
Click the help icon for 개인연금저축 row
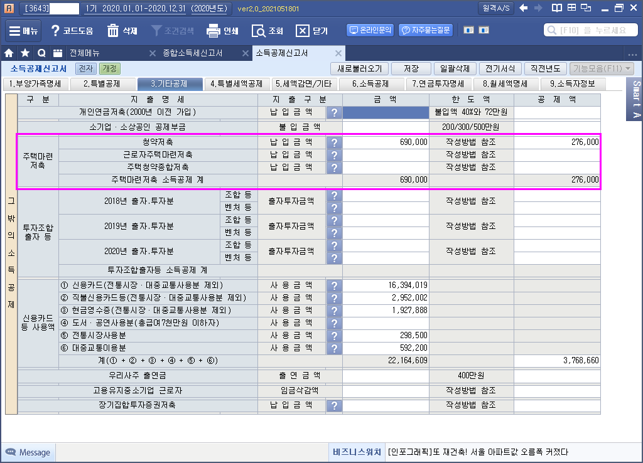(334, 112)
